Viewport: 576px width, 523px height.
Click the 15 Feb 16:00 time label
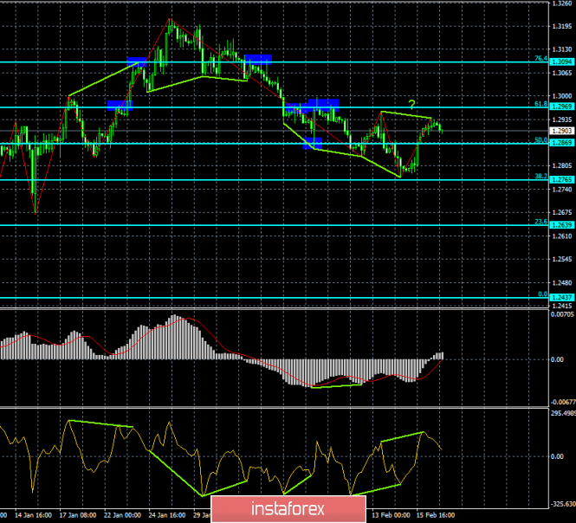click(x=436, y=515)
